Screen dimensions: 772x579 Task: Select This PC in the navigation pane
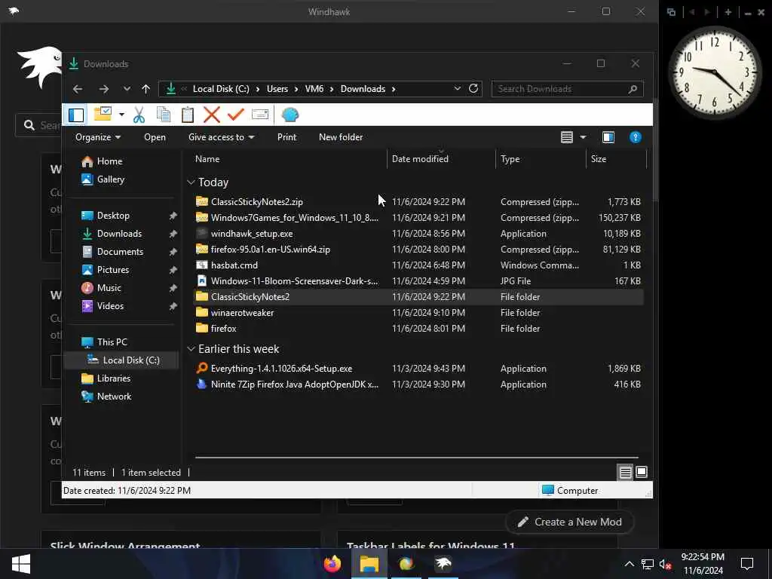tap(112, 342)
